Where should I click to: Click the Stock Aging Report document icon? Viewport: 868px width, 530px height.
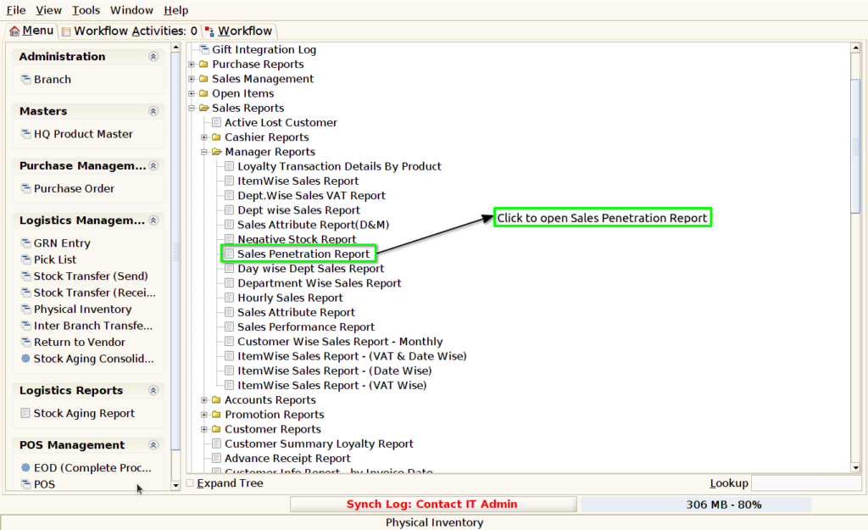tap(25, 413)
